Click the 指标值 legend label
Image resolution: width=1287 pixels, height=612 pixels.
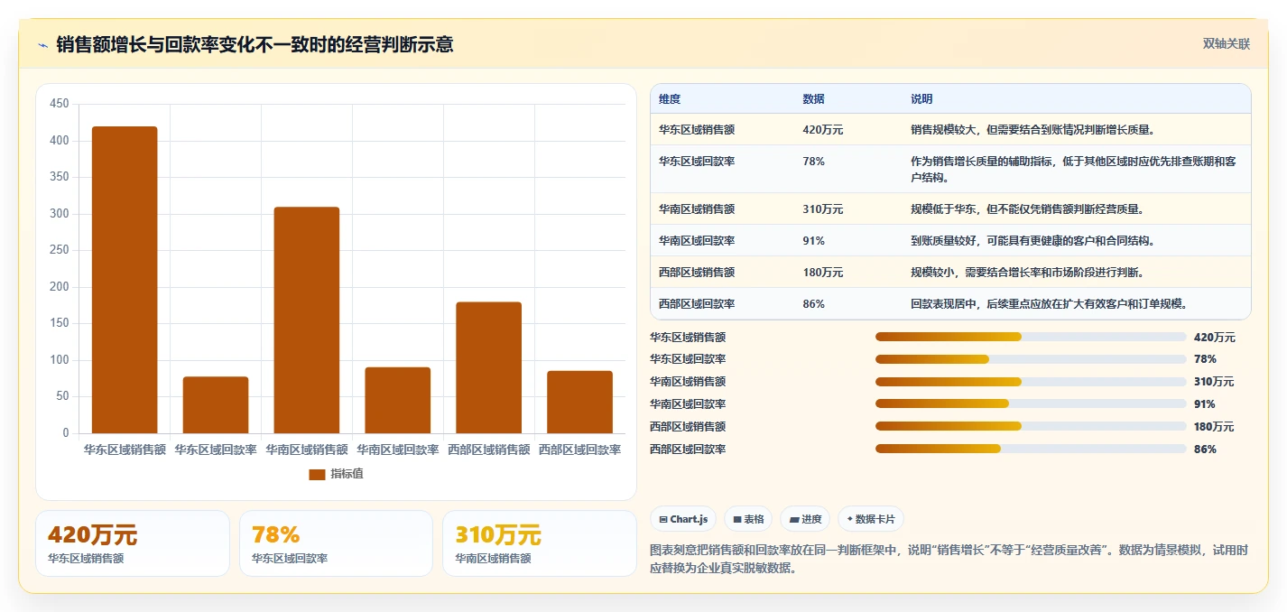coord(347,474)
